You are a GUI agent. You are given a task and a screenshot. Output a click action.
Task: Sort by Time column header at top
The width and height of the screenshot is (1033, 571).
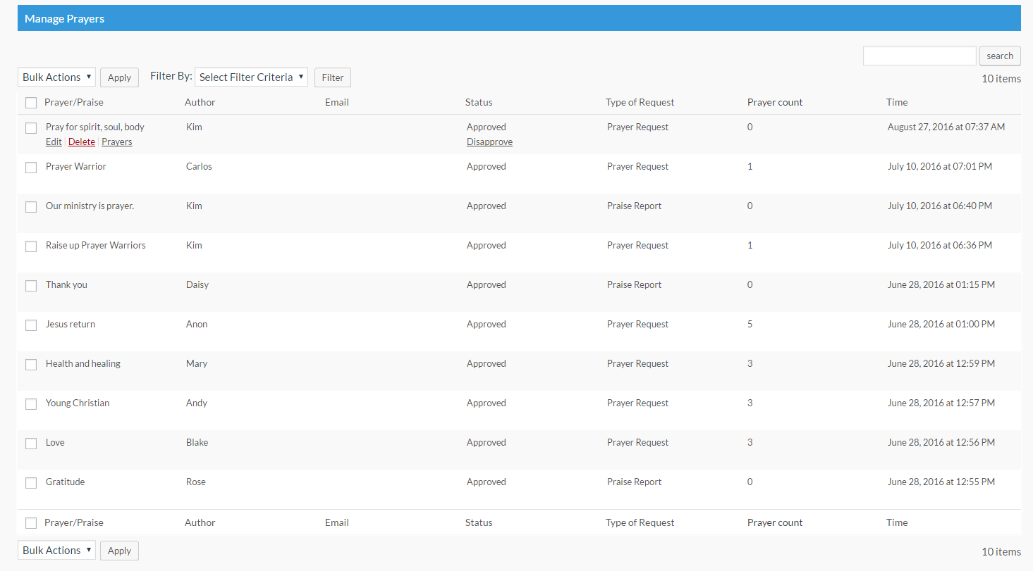coord(897,103)
